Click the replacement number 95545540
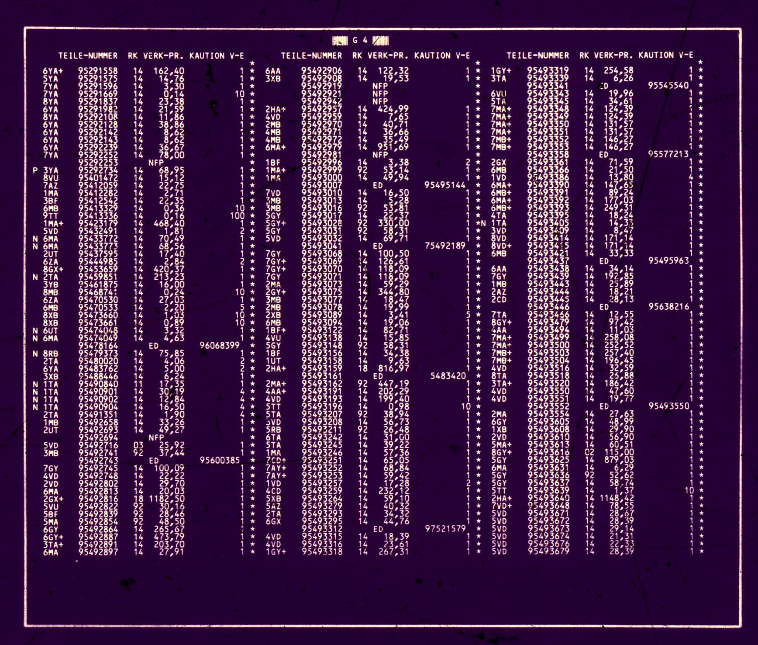The width and height of the screenshot is (758, 645). click(668, 85)
